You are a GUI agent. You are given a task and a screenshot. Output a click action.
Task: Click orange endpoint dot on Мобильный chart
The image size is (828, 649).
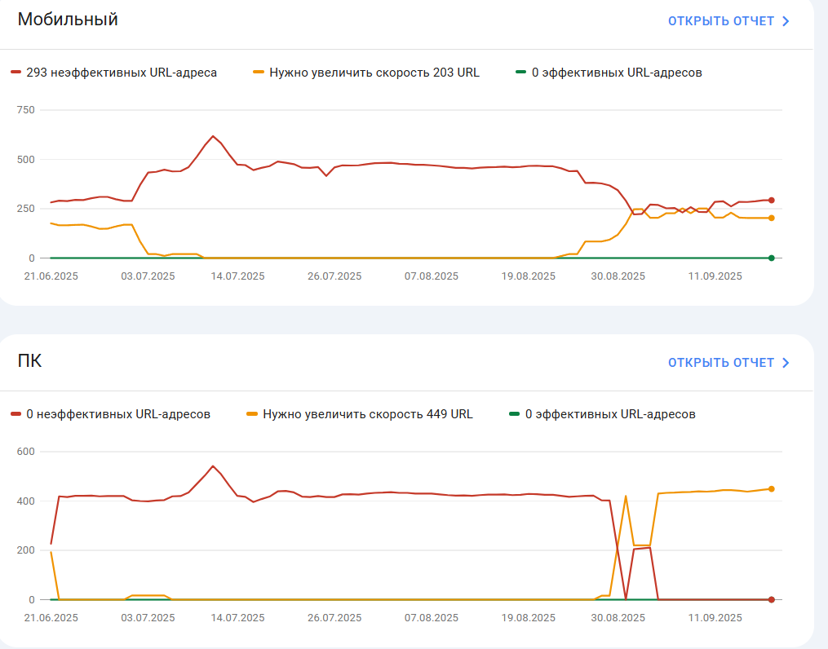click(x=772, y=218)
